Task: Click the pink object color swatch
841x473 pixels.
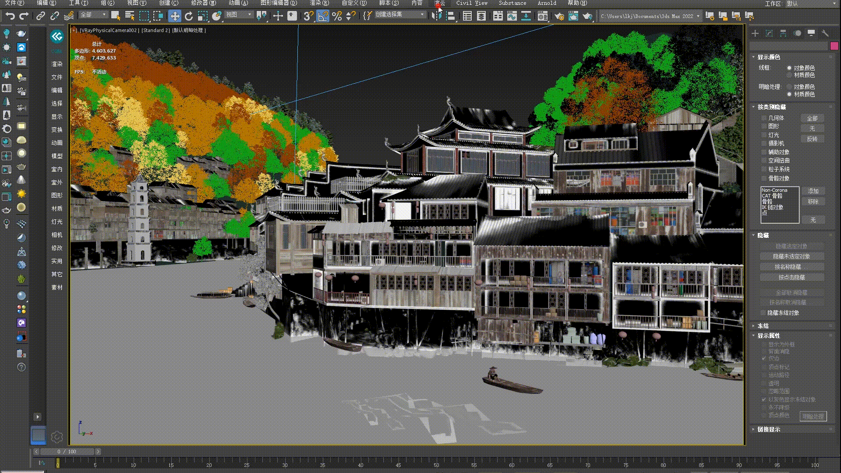Action: point(834,46)
